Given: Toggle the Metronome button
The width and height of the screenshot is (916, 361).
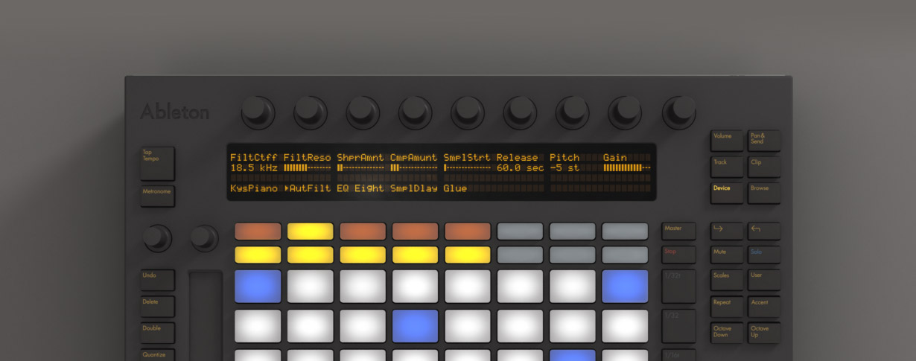Looking at the screenshot, I should pyautogui.click(x=157, y=197).
